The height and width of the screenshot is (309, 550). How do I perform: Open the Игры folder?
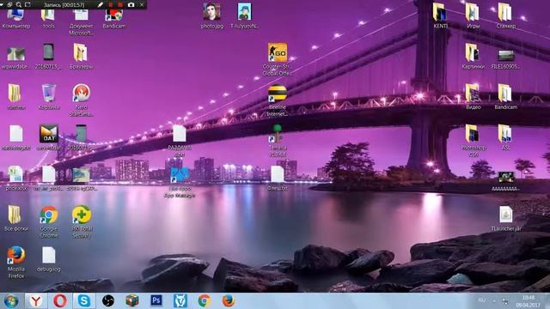coord(473,15)
